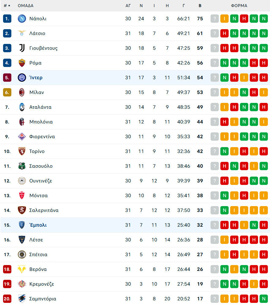270x305 pixels.
Task: Click Salernitana's green Ν form badge
Action: pos(224,210)
